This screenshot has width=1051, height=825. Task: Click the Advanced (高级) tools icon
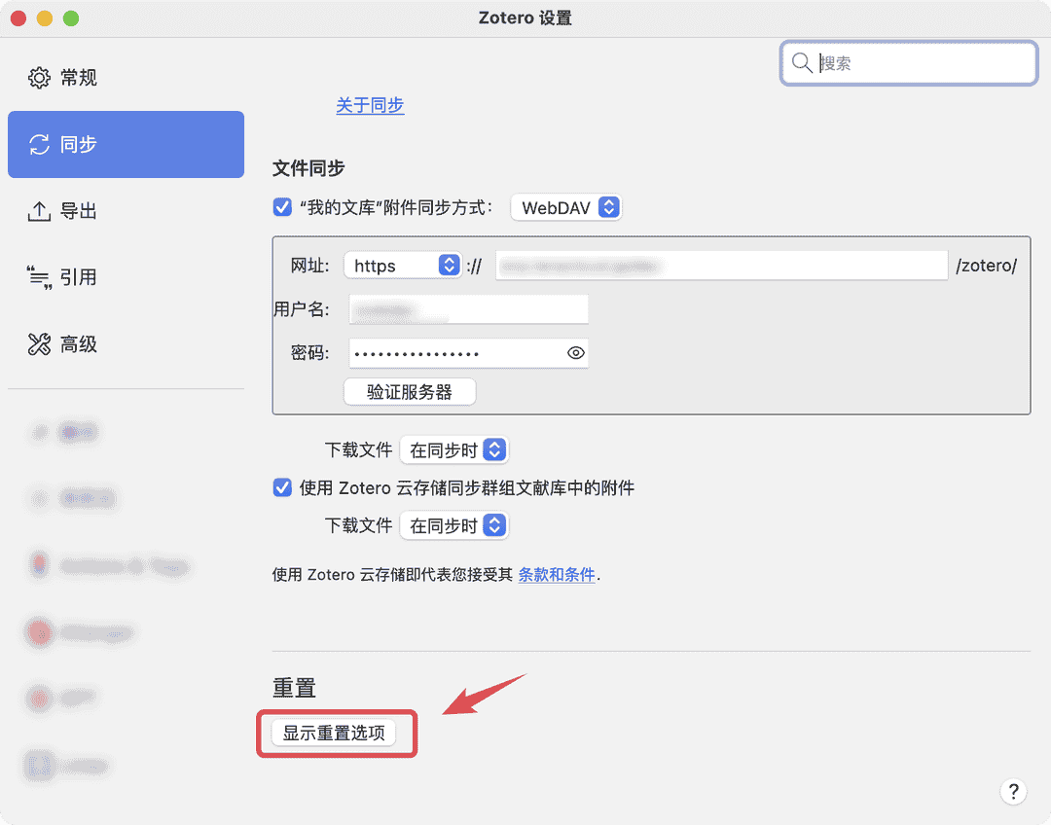[39, 344]
